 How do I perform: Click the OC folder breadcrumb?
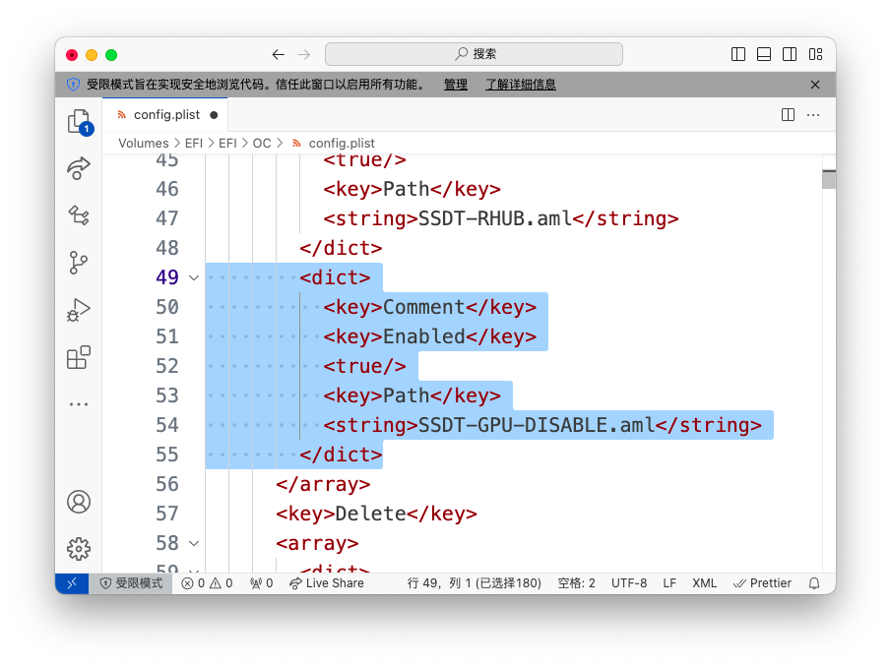[x=261, y=144]
